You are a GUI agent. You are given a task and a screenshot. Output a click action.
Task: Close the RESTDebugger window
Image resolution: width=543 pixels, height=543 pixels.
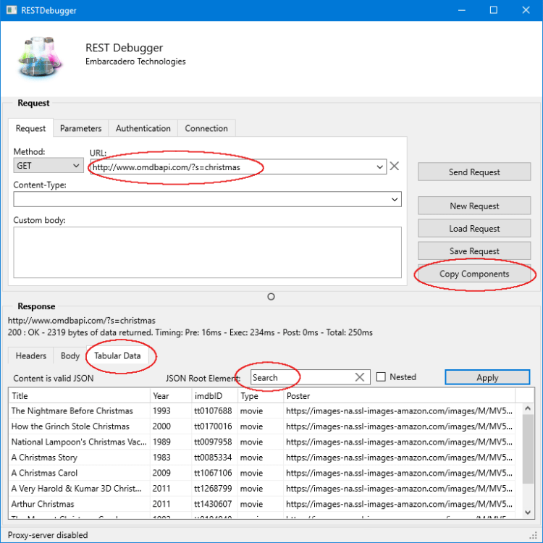(526, 10)
